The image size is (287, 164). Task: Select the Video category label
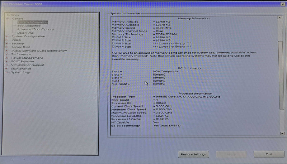coord(16,40)
